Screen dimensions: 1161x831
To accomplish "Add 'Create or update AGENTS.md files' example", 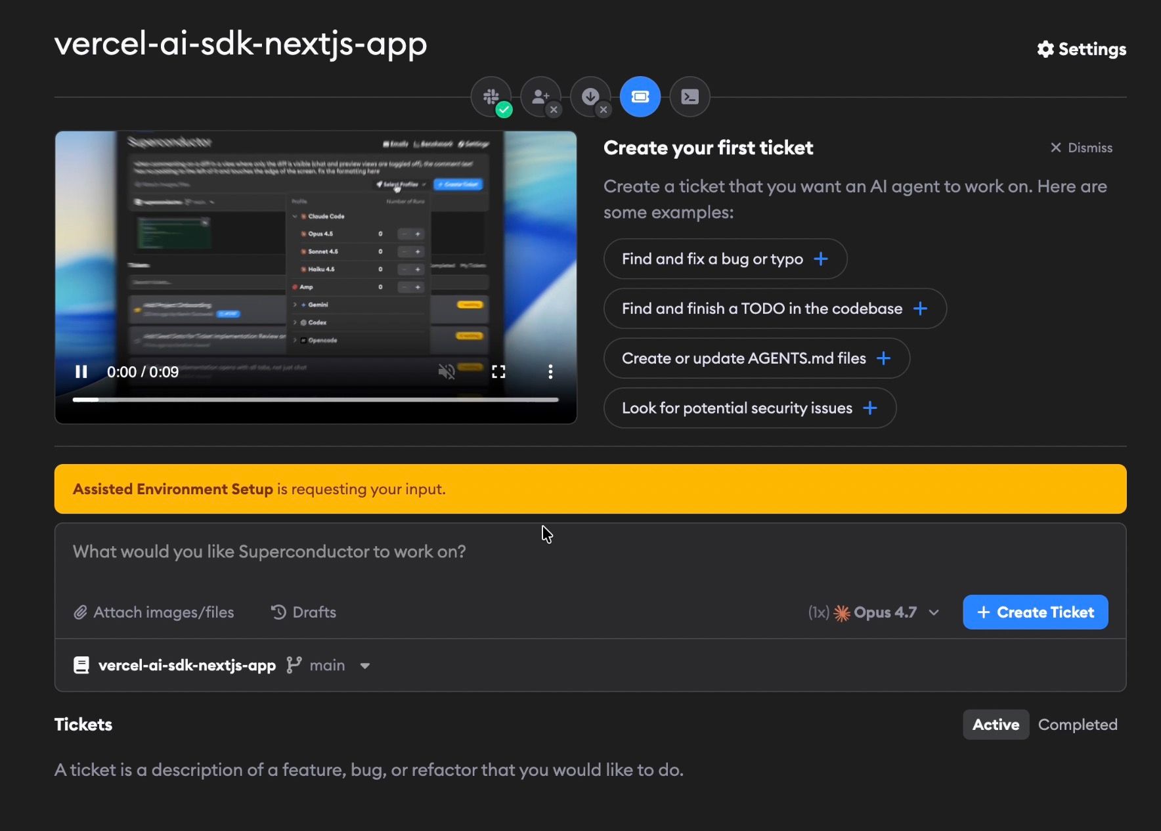I will [x=756, y=358].
